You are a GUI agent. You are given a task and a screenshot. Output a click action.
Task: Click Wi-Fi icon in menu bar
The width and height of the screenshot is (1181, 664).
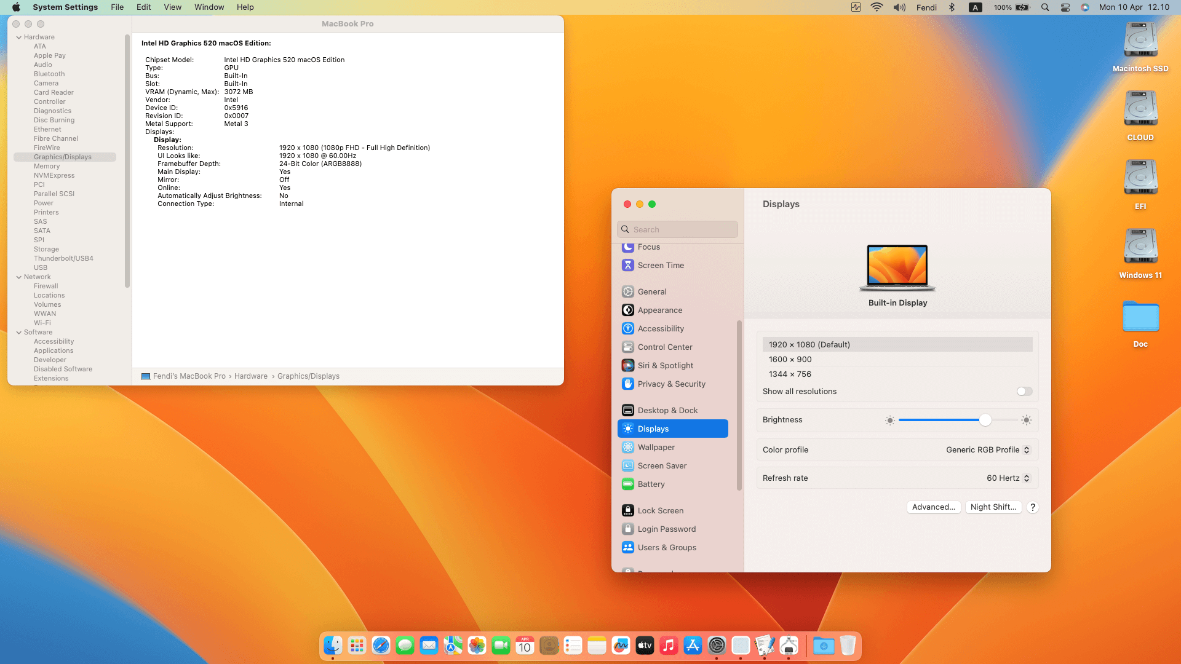877,7
